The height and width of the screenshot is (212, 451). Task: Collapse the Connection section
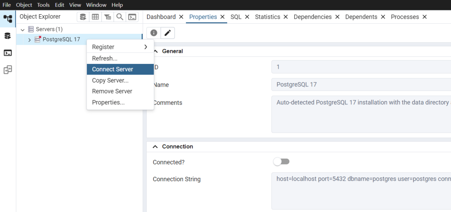[x=155, y=146]
